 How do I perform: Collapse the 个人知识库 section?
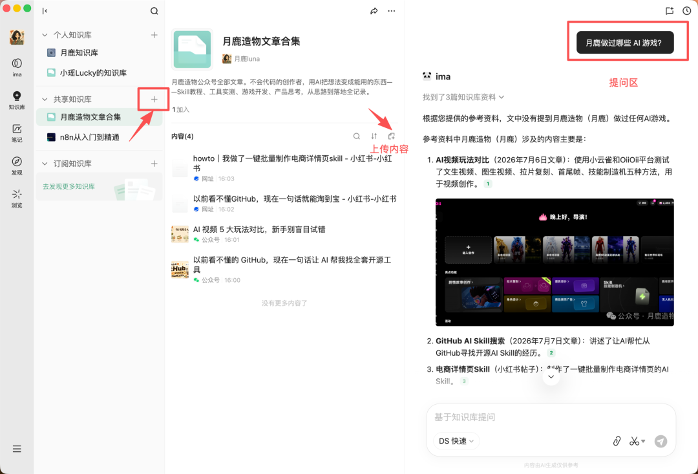click(45, 35)
